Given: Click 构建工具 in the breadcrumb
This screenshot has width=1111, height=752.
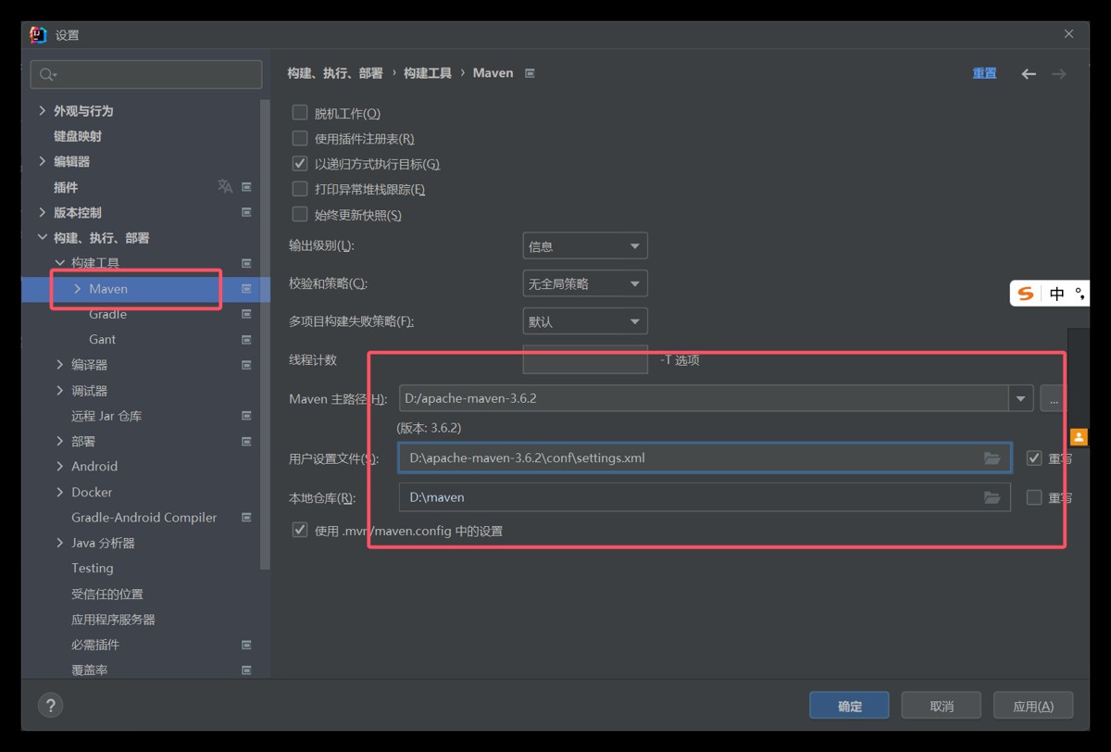Looking at the screenshot, I should pyautogui.click(x=428, y=73).
